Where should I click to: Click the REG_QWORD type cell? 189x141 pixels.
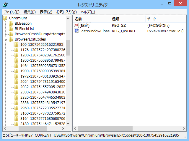(x=123, y=31)
